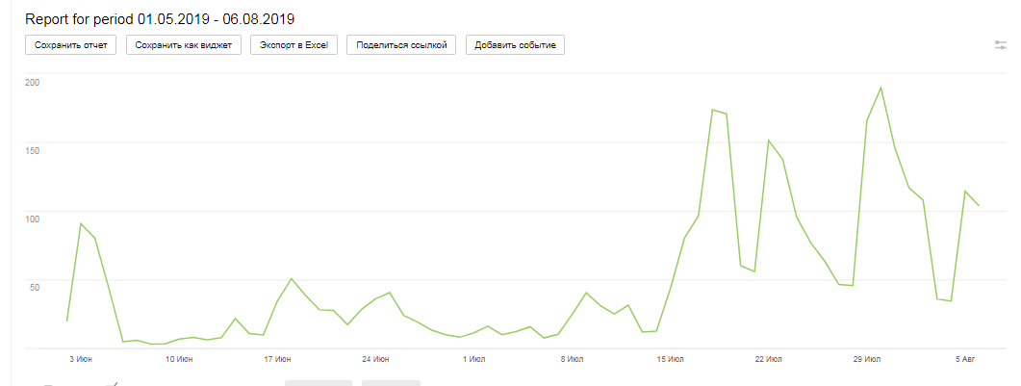Click the Сохранить отчет button

pyautogui.click(x=70, y=45)
